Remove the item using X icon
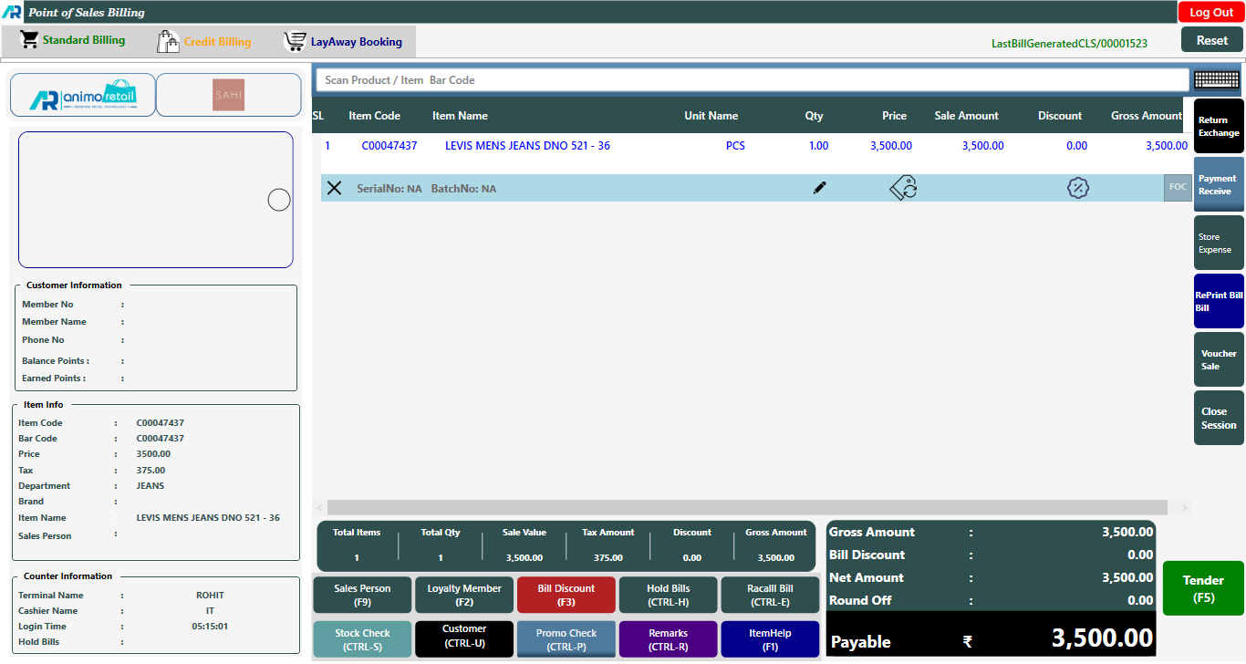Viewport: 1246px width, 664px height. [335, 188]
